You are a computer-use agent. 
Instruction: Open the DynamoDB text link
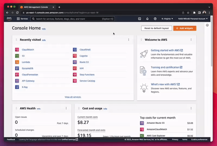coord(27,68)
